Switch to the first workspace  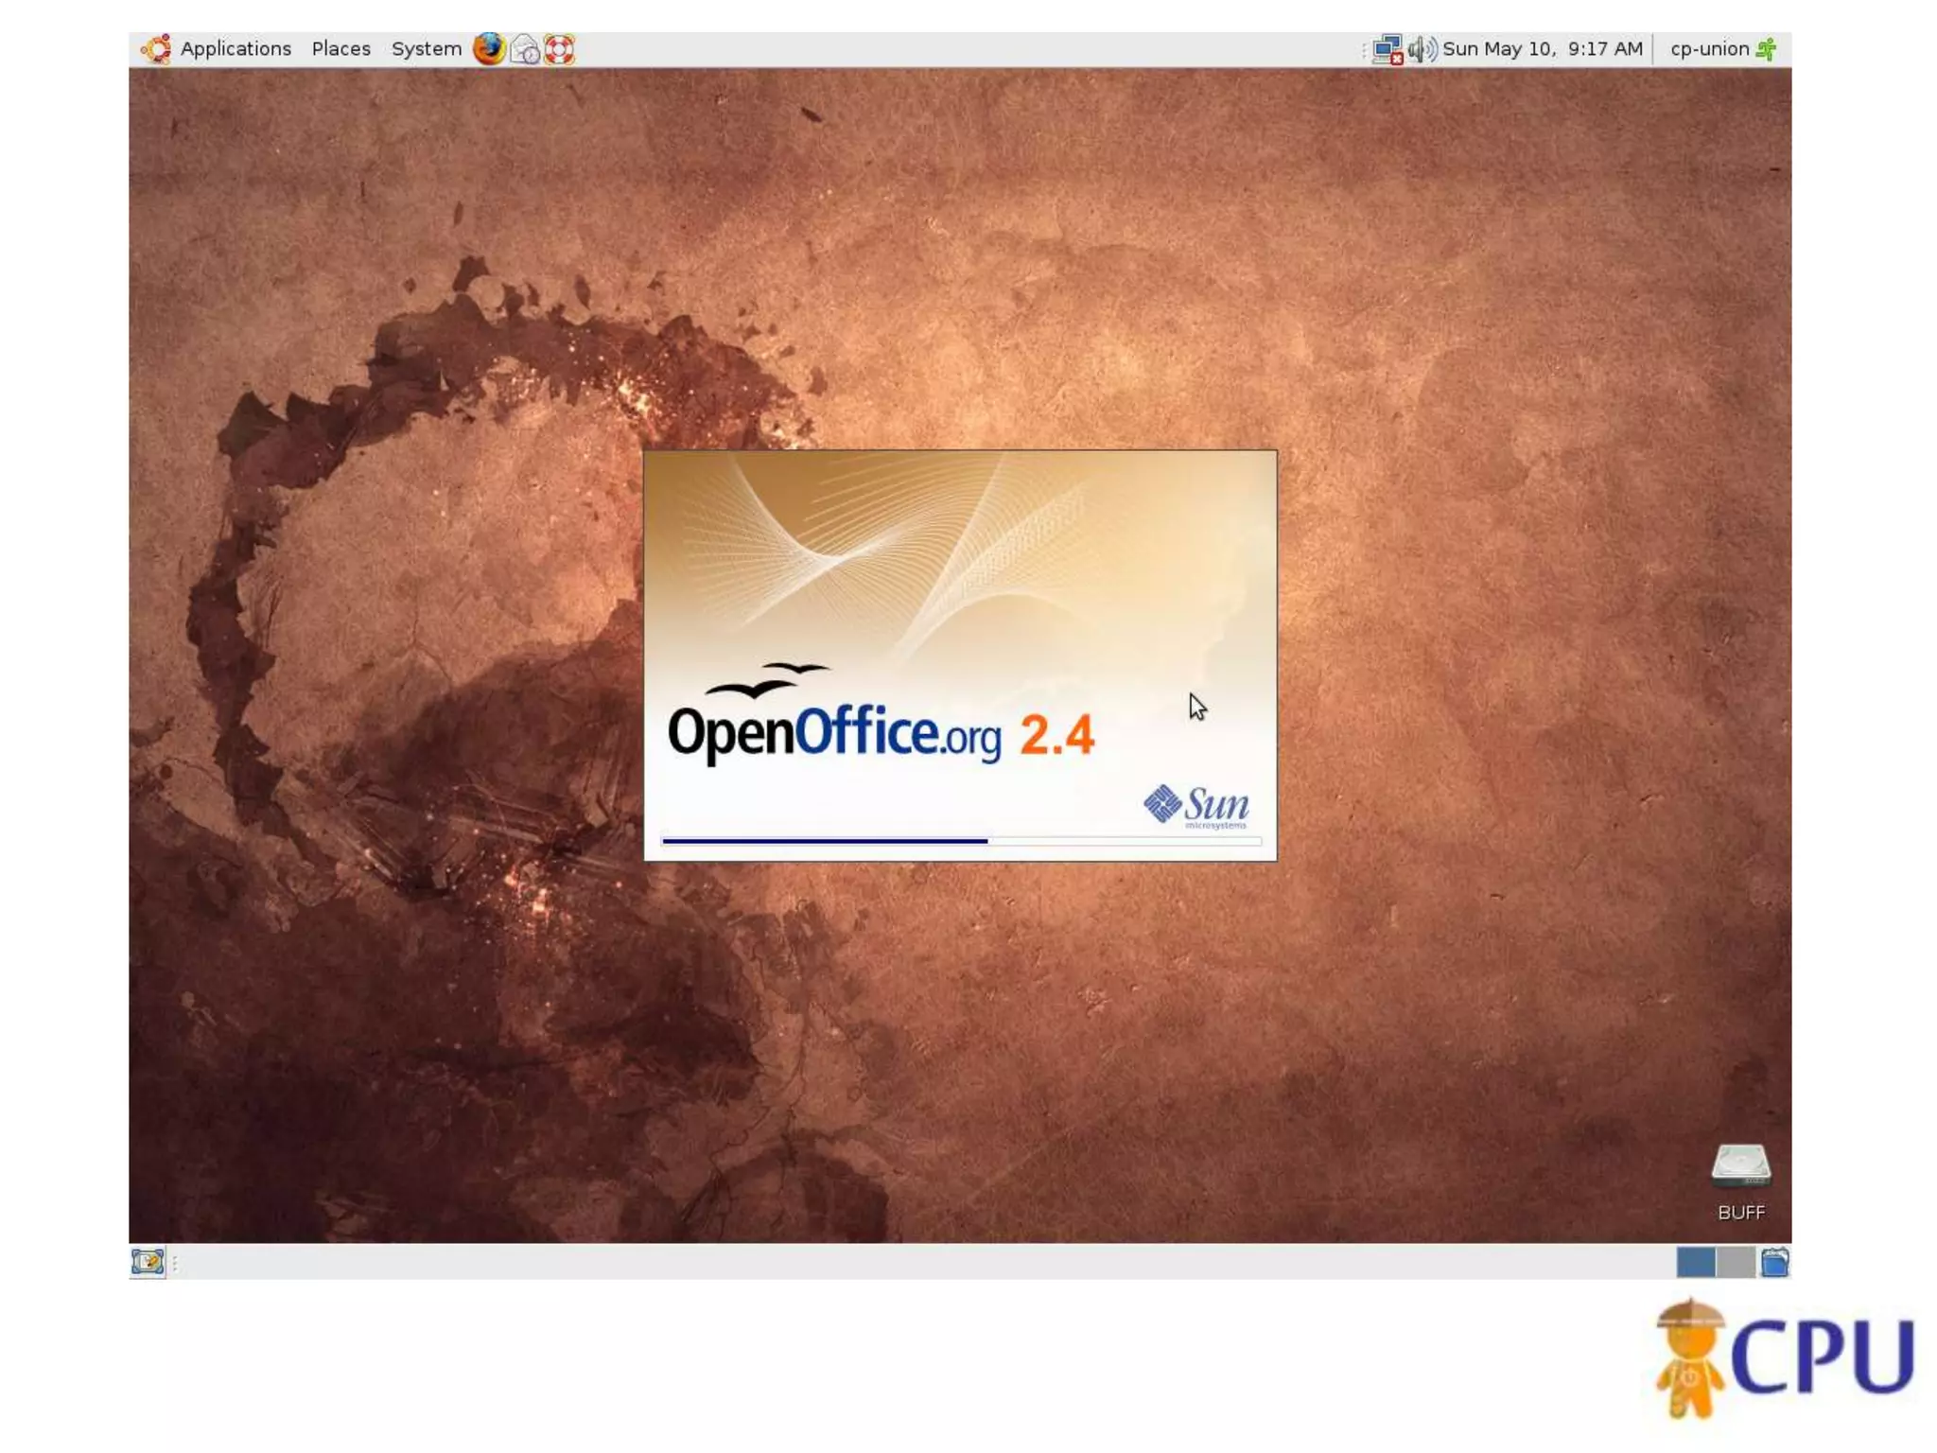[x=1696, y=1262]
